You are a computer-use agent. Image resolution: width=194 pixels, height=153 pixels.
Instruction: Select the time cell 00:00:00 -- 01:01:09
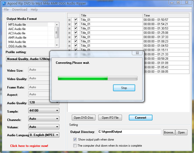pos(167,63)
